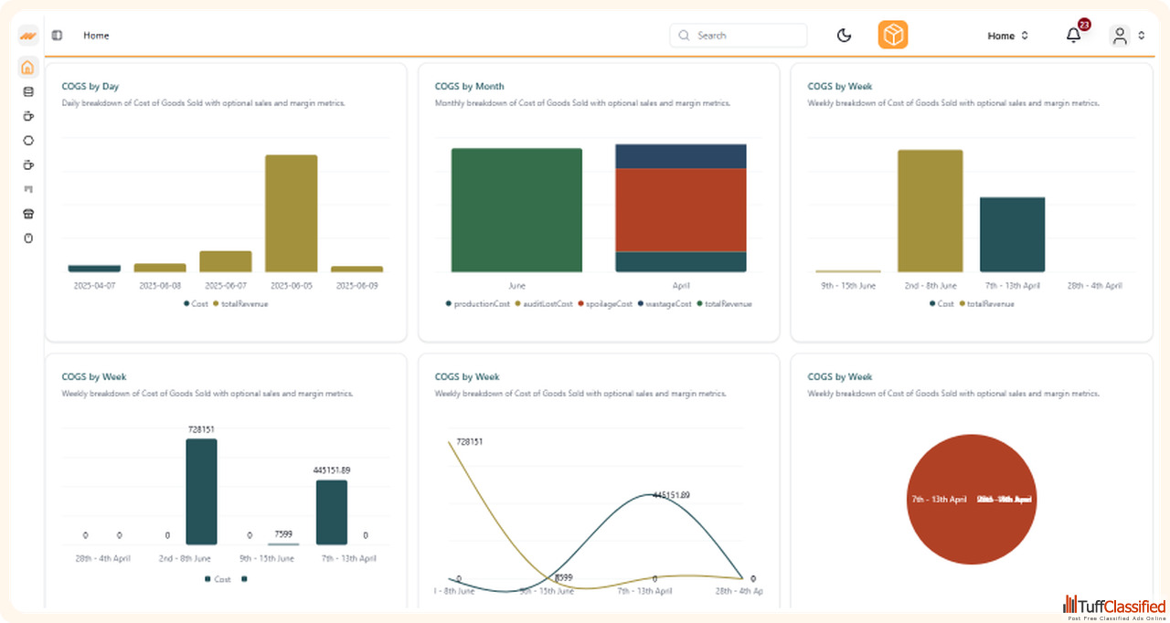Viewport: 1170px width, 623px height.
Task: Click the database icon in the sidebar
Action: point(27,91)
